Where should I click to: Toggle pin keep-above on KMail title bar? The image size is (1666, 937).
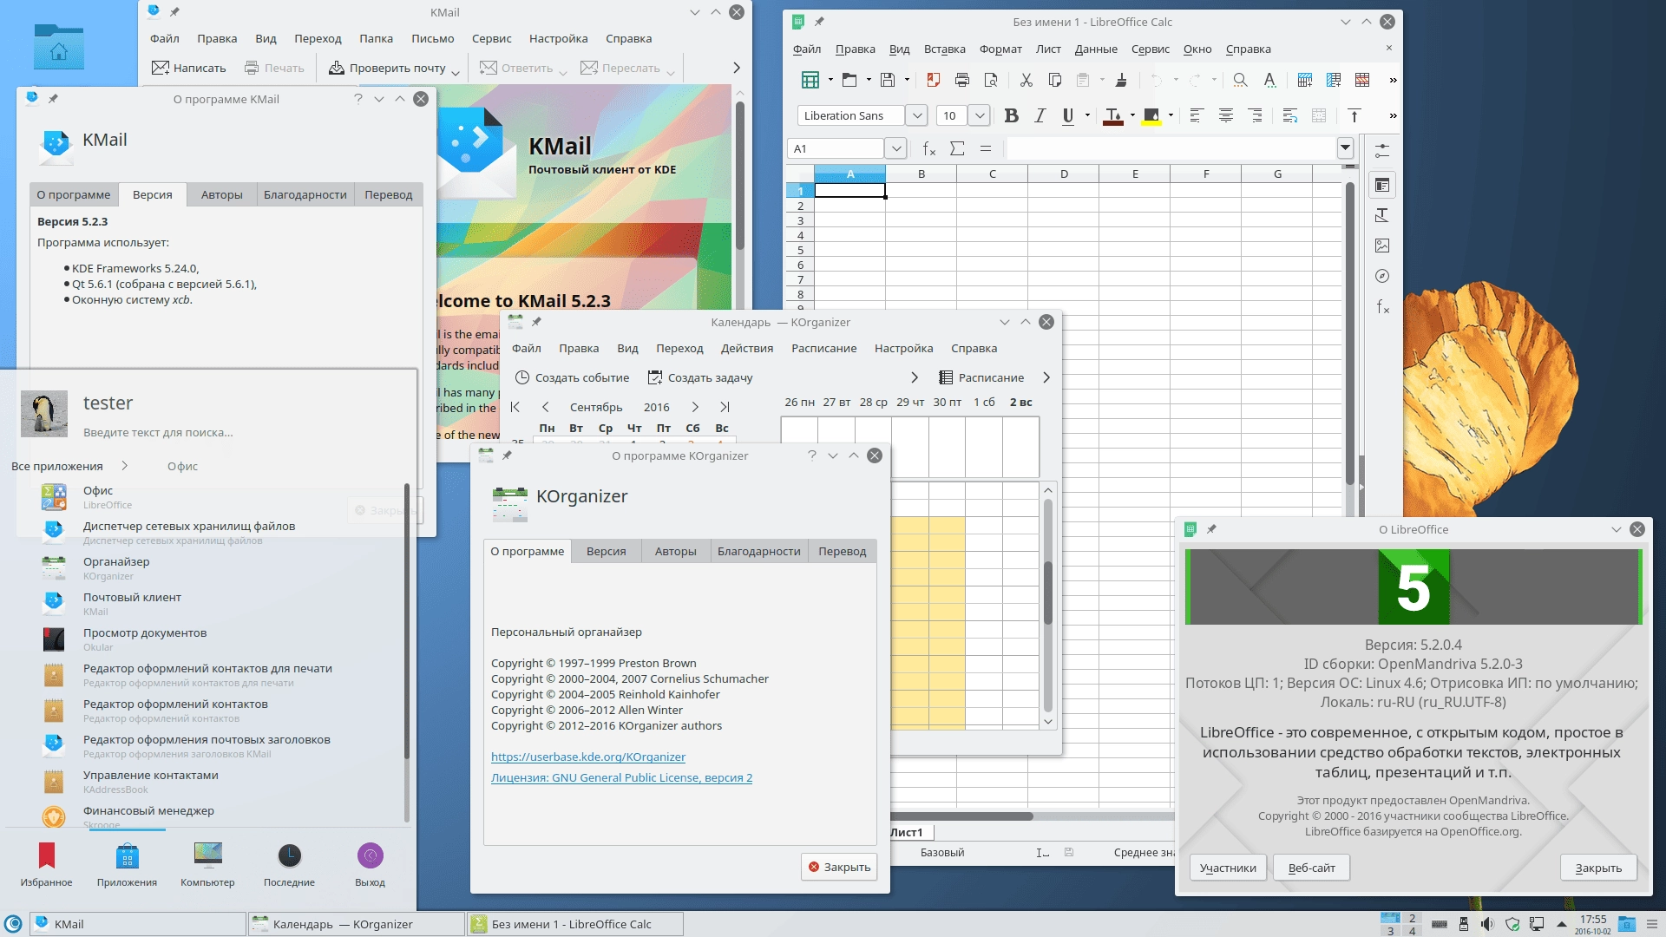(x=174, y=12)
